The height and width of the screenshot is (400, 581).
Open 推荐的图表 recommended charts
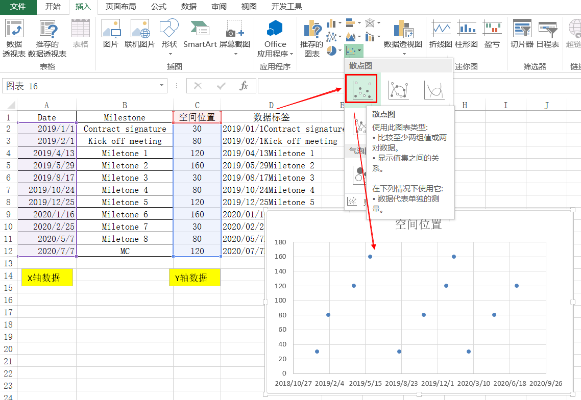(311, 38)
